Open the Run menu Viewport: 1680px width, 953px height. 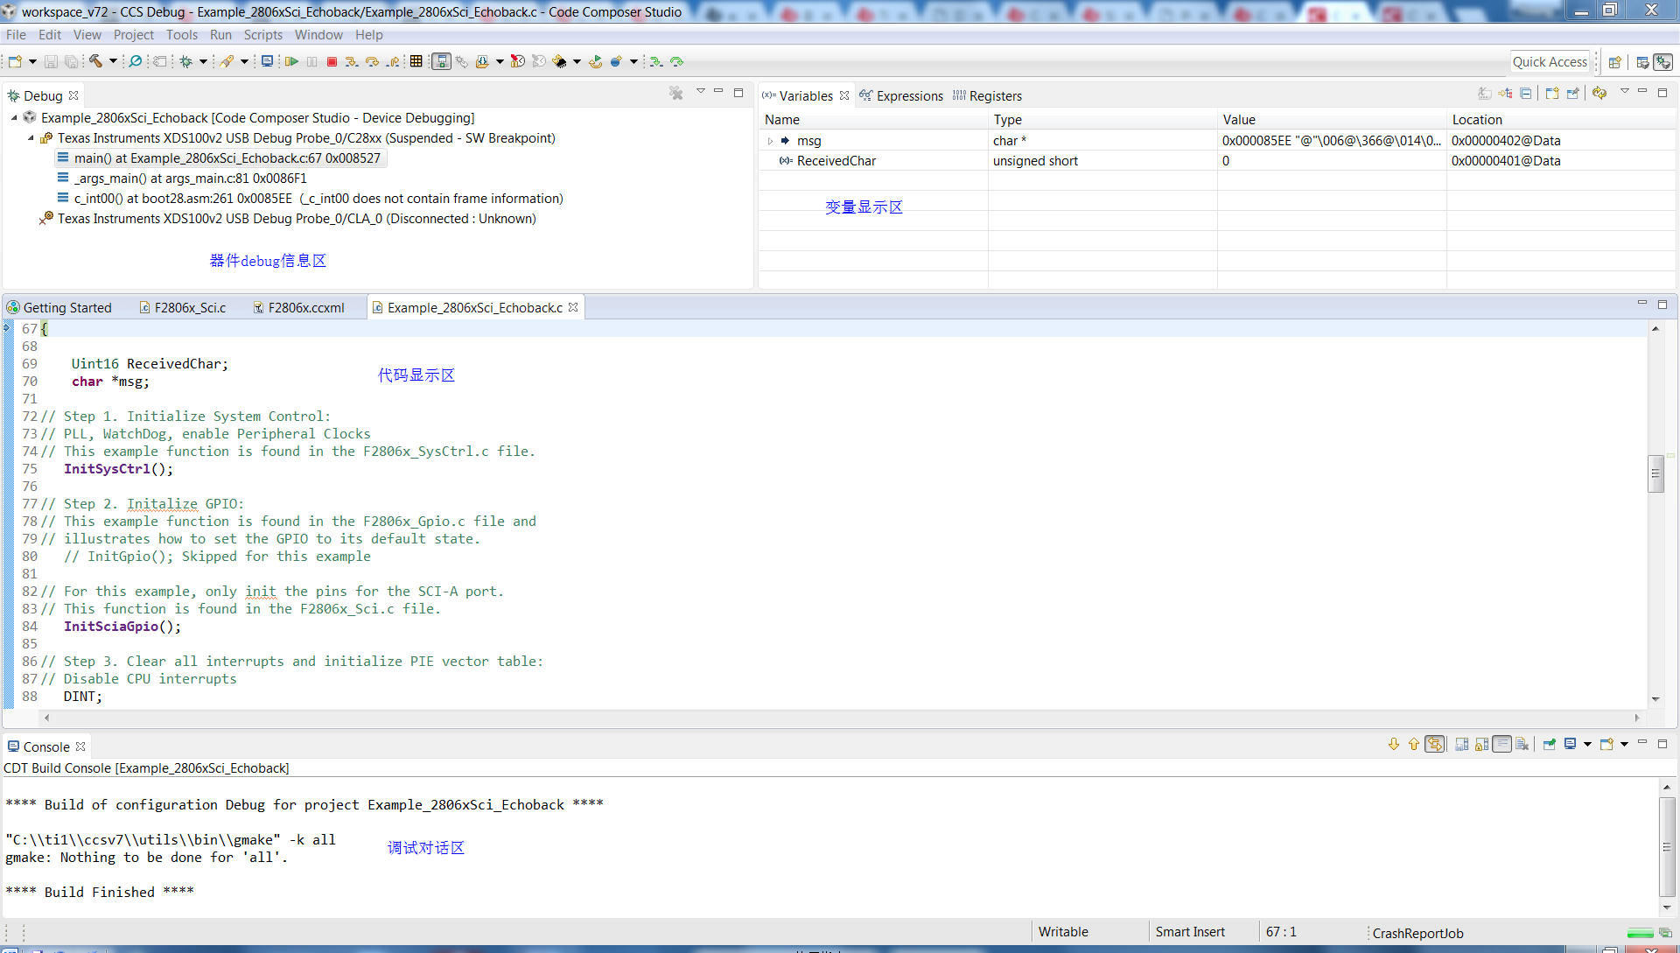pos(220,35)
